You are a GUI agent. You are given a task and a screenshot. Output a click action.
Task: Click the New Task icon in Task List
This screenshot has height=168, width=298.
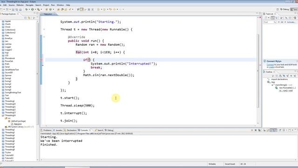[266, 18]
